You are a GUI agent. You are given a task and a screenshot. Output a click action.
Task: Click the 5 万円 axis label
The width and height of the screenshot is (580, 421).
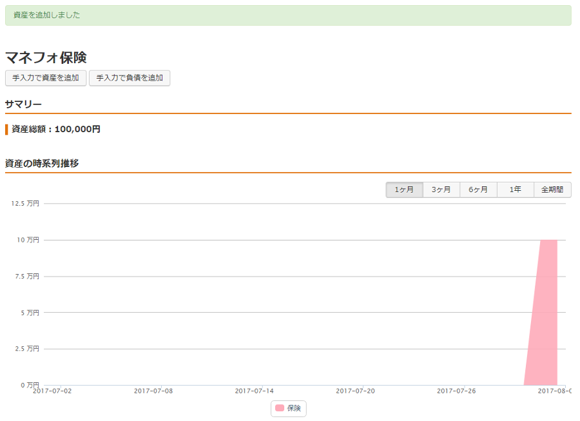[30, 313]
